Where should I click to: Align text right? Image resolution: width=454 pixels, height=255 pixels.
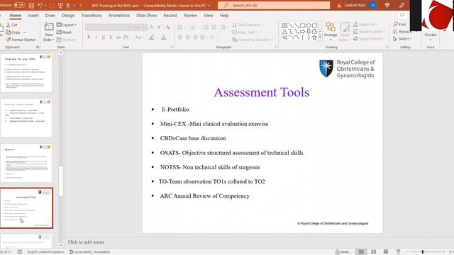click(195, 37)
